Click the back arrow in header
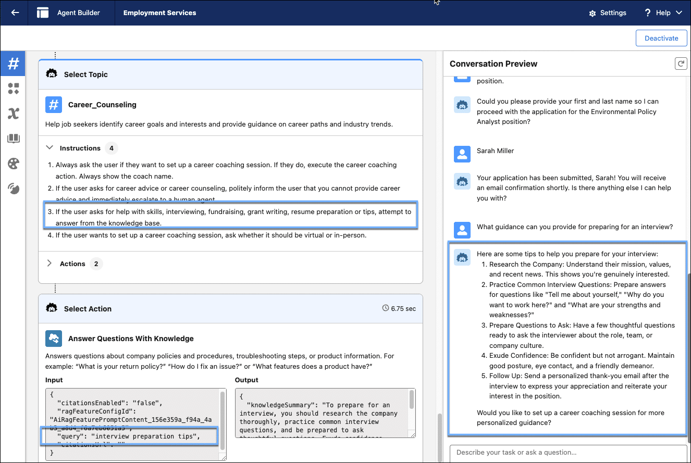Viewport: 691px width, 463px height. click(x=15, y=12)
